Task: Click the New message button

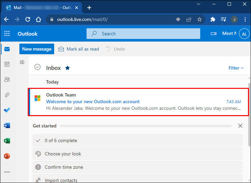Action: tap(36, 49)
